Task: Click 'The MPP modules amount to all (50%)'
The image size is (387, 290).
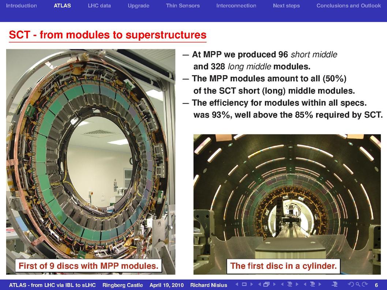Action: 269,79
